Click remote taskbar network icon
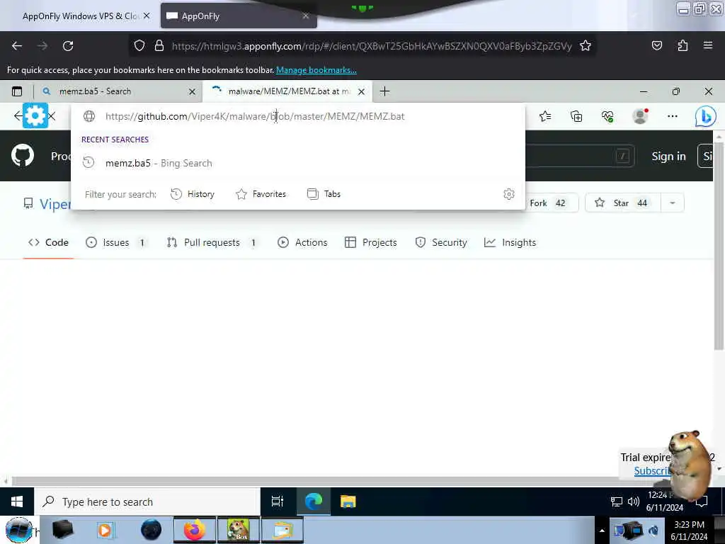 point(617,502)
